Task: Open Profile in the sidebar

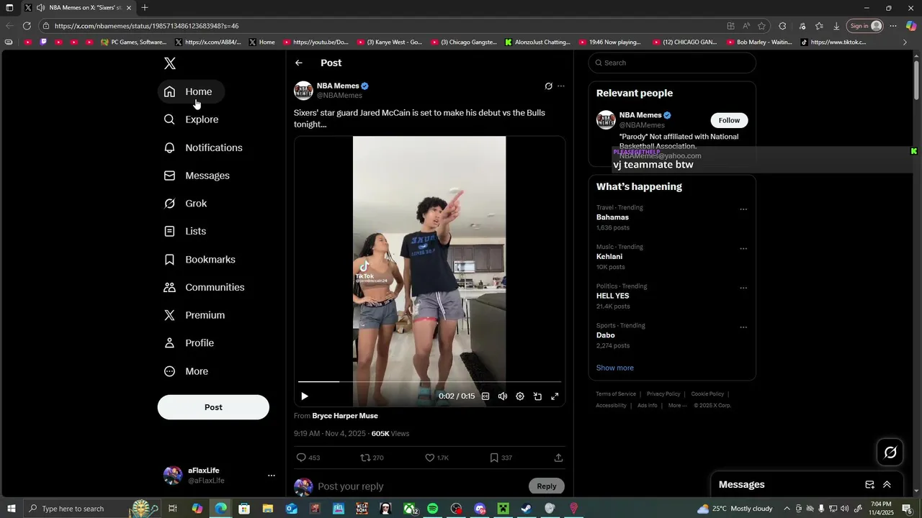Action: click(x=189, y=343)
